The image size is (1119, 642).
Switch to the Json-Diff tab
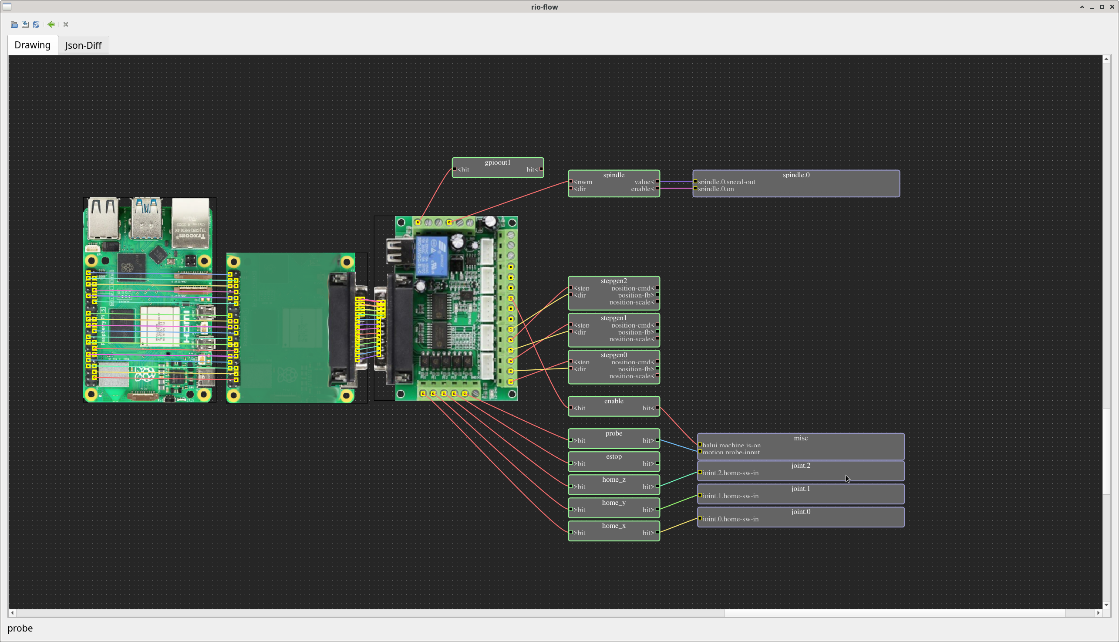[x=83, y=45]
